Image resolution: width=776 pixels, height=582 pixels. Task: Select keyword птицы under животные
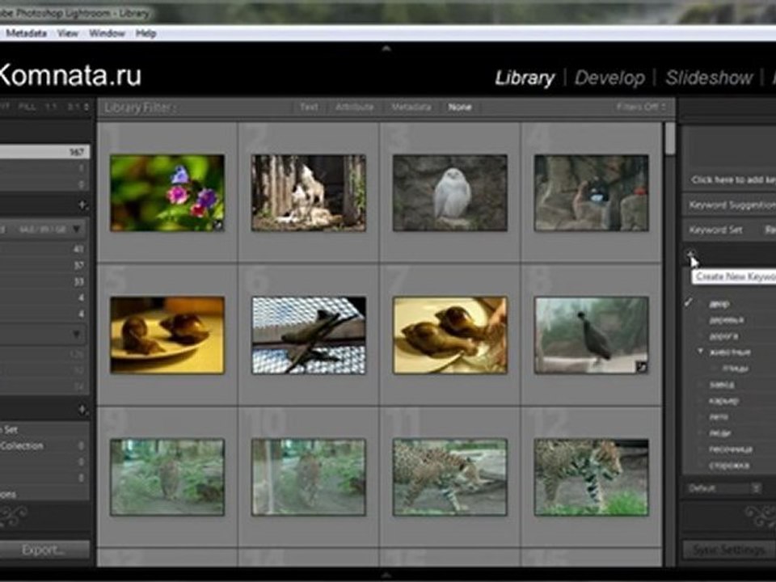pos(735,369)
